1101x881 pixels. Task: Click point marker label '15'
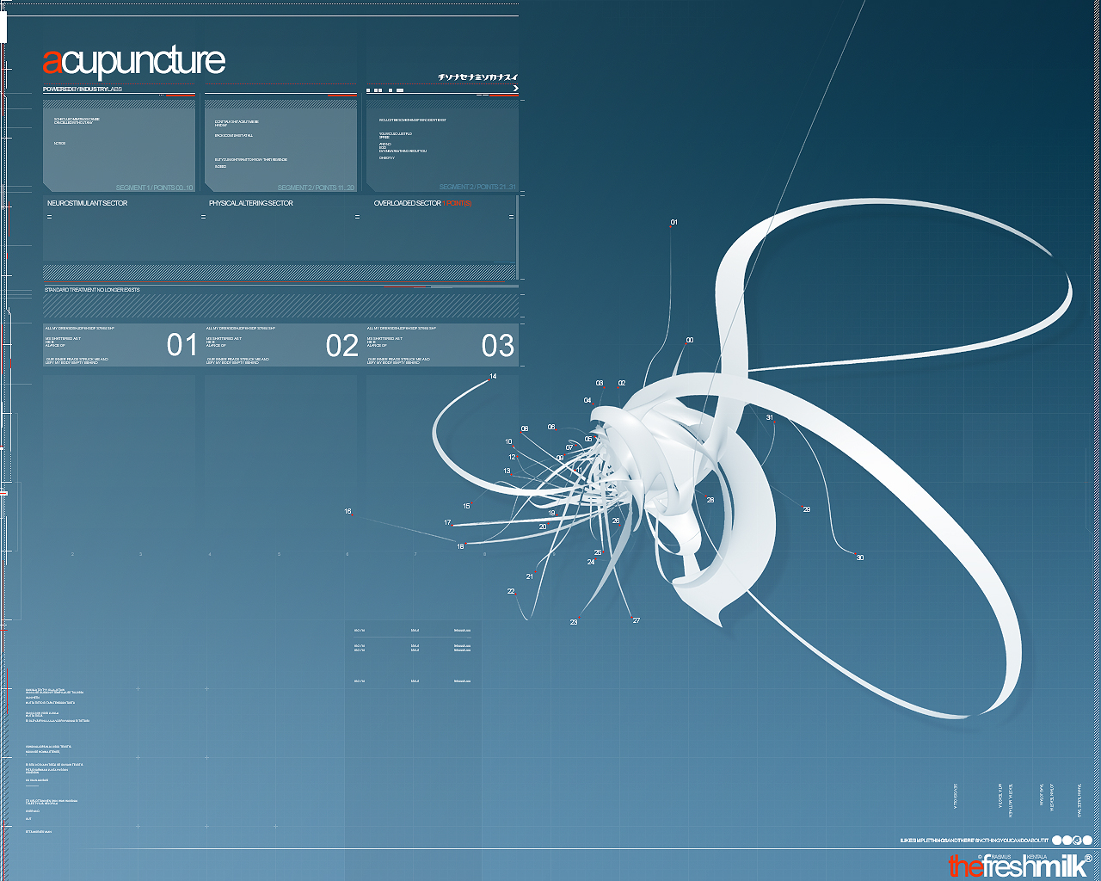point(466,507)
